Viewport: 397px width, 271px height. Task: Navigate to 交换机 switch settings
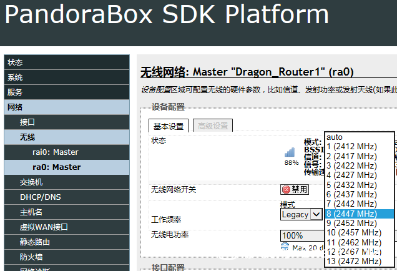click(x=67, y=182)
